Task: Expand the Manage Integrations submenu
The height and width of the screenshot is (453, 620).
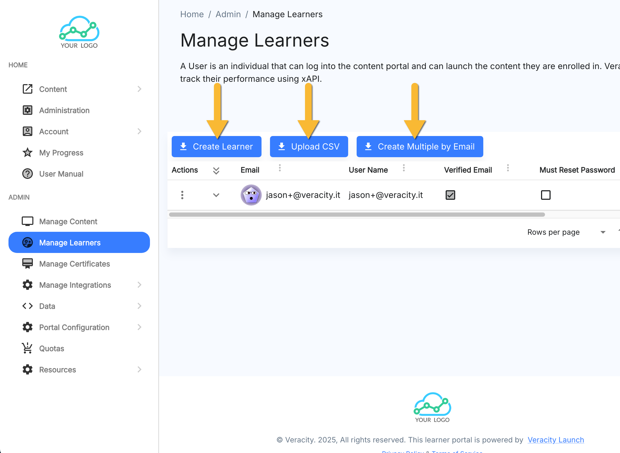Action: tap(139, 285)
